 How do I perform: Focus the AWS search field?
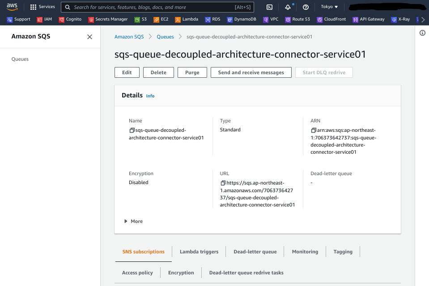(157, 7)
